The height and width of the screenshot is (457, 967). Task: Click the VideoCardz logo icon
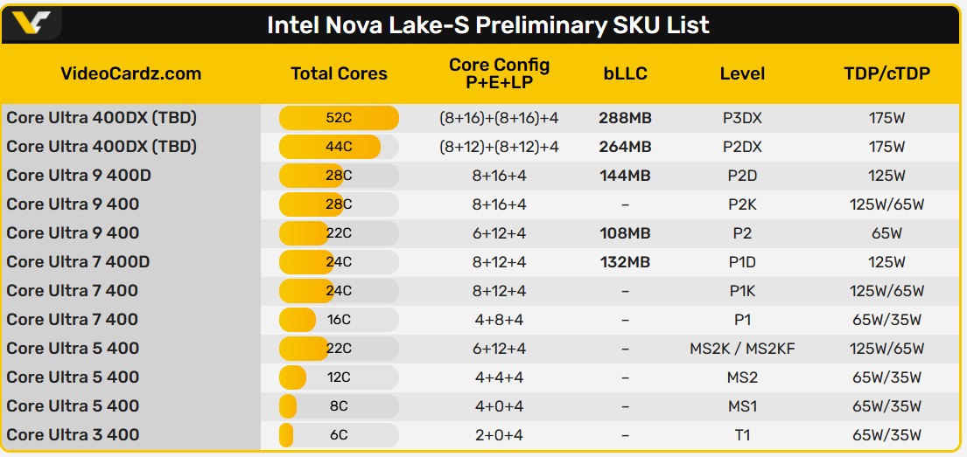click(x=32, y=23)
